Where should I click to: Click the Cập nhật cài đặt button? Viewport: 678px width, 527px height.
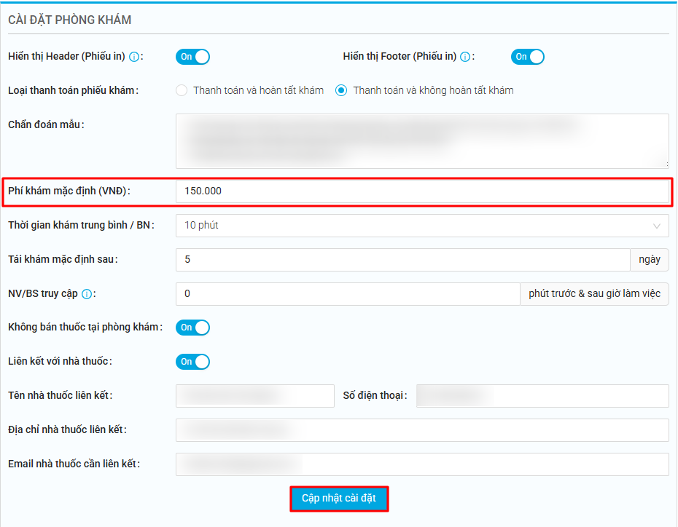tap(339, 499)
